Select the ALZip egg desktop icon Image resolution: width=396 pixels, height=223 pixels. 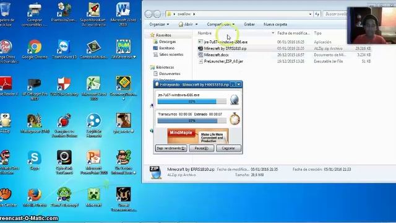(x=6, y=123)
